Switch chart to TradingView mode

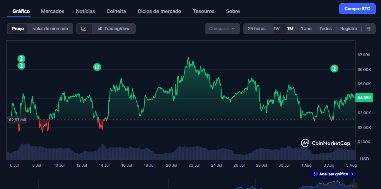[114, 29]
